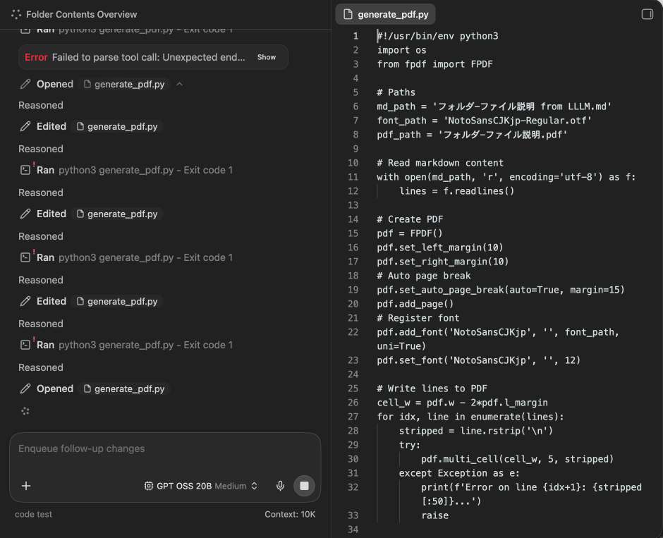The image size is (663, 538).
Task: Click the Folder Contents Overview title
Action: pyautogui.click(x=82, y=14)
